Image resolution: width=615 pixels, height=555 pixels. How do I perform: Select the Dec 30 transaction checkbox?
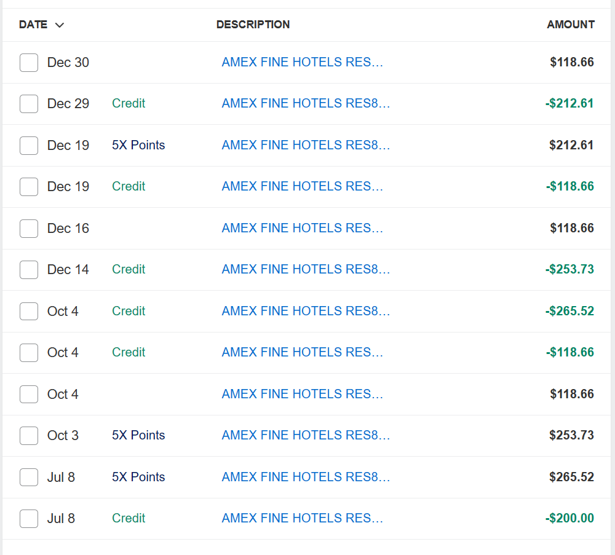[x=29, y=63]
